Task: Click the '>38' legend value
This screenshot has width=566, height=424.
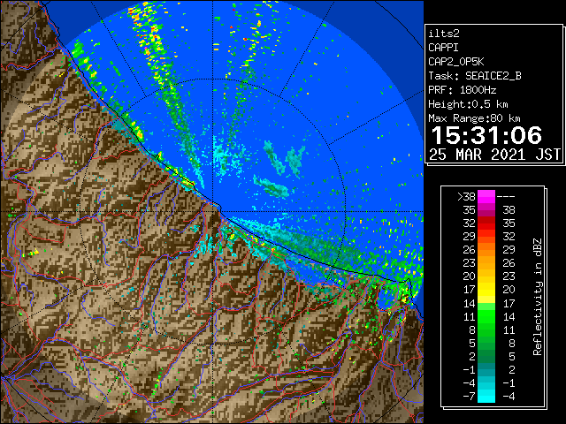Action: [x=466, y=197]
